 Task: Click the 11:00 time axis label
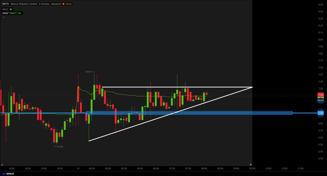click(x=301, y=169)
